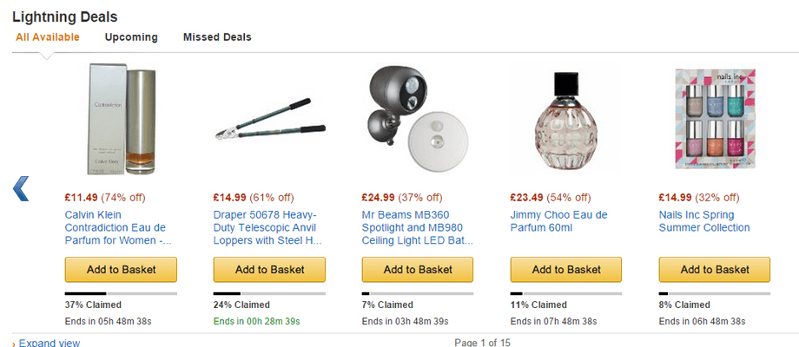Open the Nails Inc polish set image
Image resolution: width=799 pixels, height=347 pixels.
715,119
